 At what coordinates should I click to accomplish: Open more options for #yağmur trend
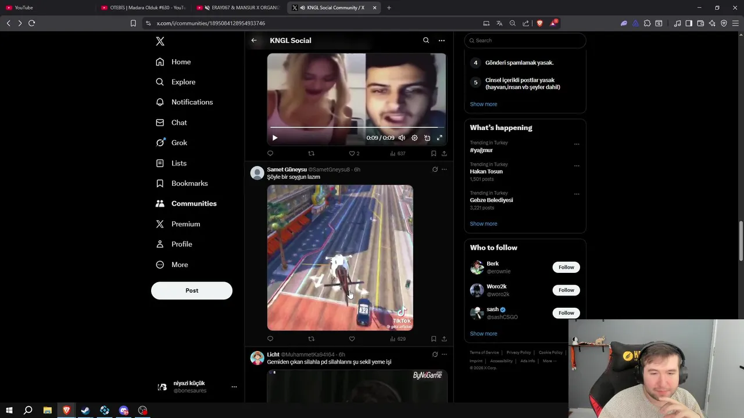point(577,143)
